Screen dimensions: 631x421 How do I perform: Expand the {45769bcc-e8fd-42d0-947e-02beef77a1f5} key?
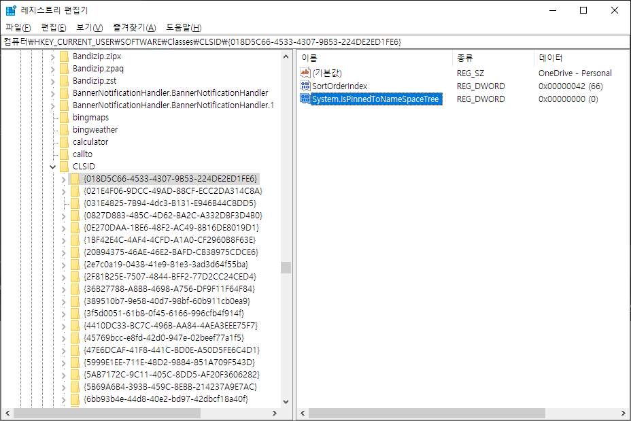click(x=64, y=339)
